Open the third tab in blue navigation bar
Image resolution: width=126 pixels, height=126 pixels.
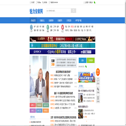51,20
